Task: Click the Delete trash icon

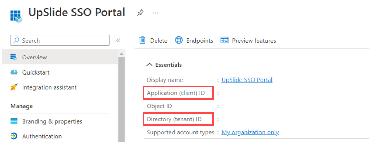Action: (x=142, y=41)
